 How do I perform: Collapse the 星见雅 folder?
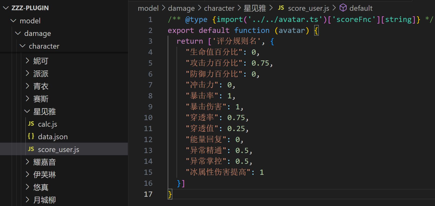tap(27, 111)
